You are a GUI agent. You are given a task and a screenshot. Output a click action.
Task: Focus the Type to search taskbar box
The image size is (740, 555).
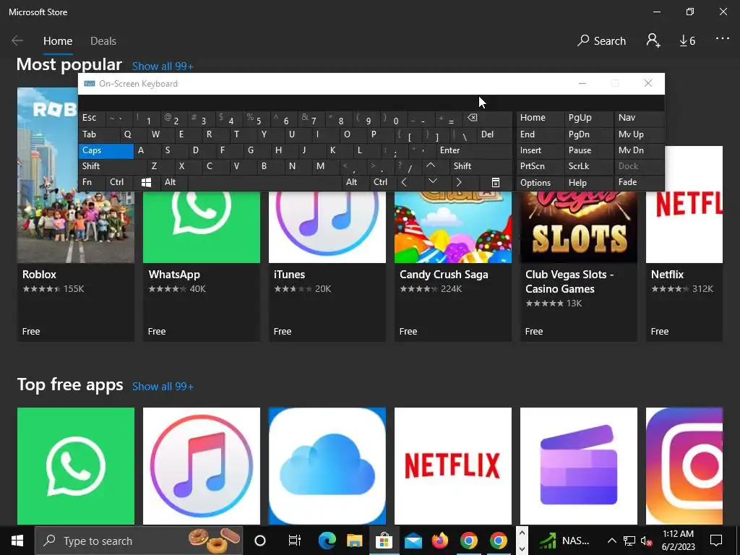coord(139,541)
